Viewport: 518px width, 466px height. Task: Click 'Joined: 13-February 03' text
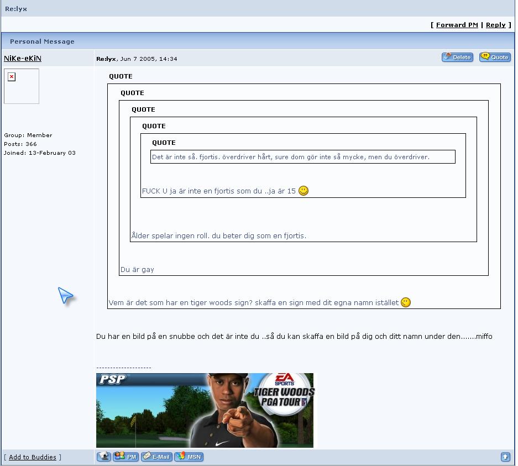tap(40, 153)
